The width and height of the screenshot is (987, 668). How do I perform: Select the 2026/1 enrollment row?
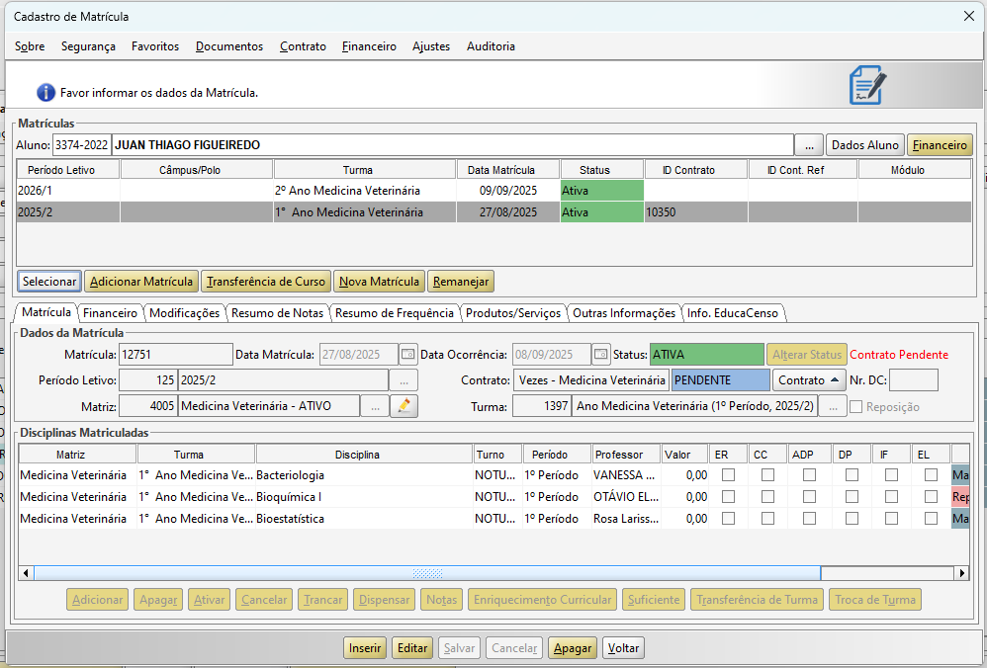[x=493, y=191]
